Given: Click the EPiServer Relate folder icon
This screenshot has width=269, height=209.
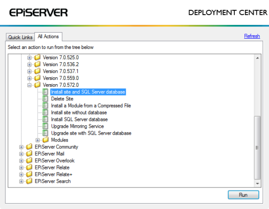Looking at the screenshot, I should click(29, 167).
